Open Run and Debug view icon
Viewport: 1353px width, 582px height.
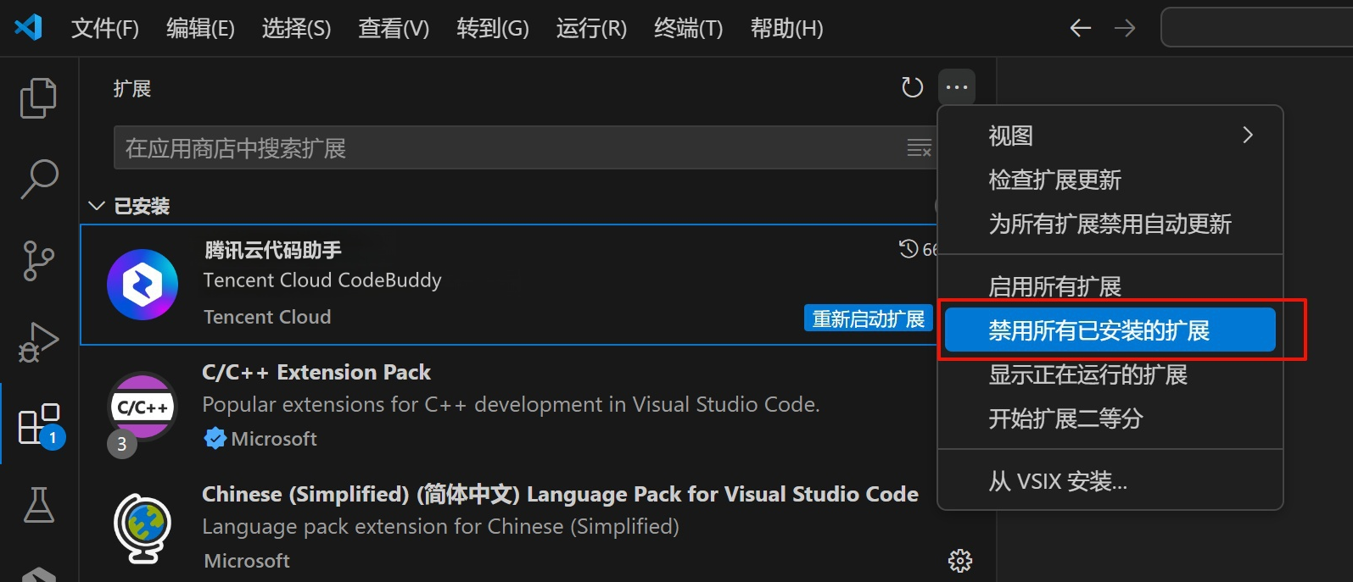click(x=38, y=341)
